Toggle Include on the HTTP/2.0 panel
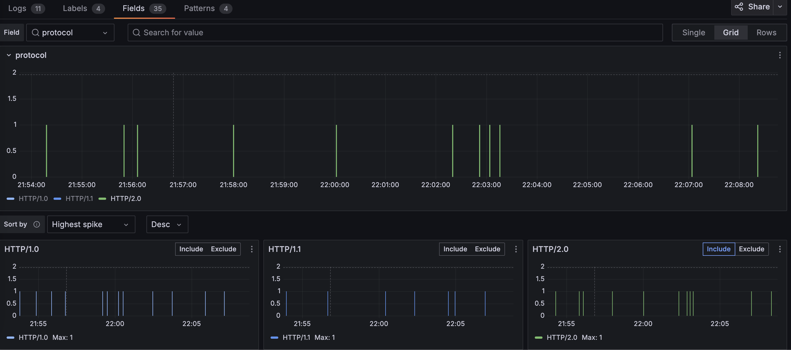 (x=718, y=249)
